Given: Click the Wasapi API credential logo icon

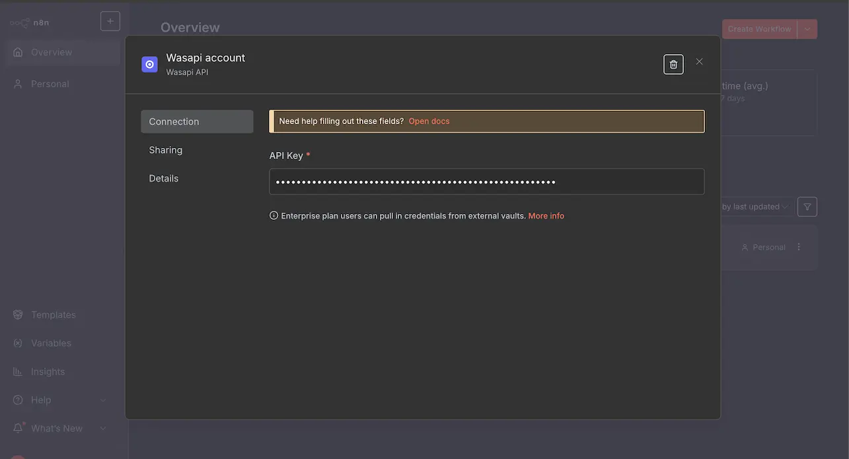Looking at the screenshot, I should tap(150, 64).
